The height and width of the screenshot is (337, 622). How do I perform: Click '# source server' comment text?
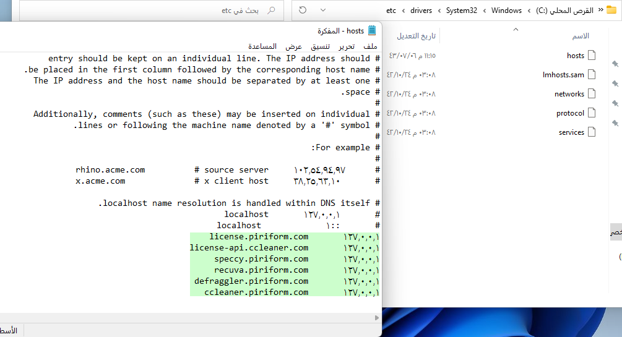(x=231, y=170)
